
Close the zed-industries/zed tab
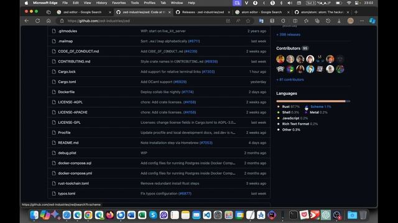pyautogui.click(x=170, y=12)
